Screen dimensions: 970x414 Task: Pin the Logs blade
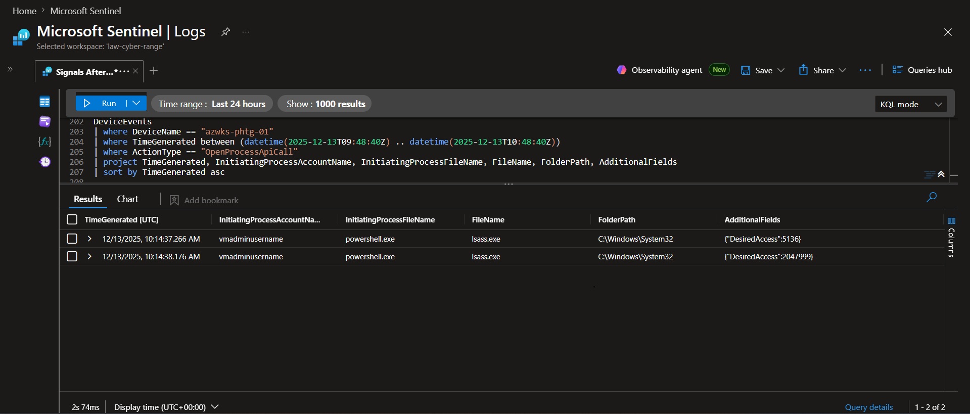pyautogui.click(x=225, y=31)
